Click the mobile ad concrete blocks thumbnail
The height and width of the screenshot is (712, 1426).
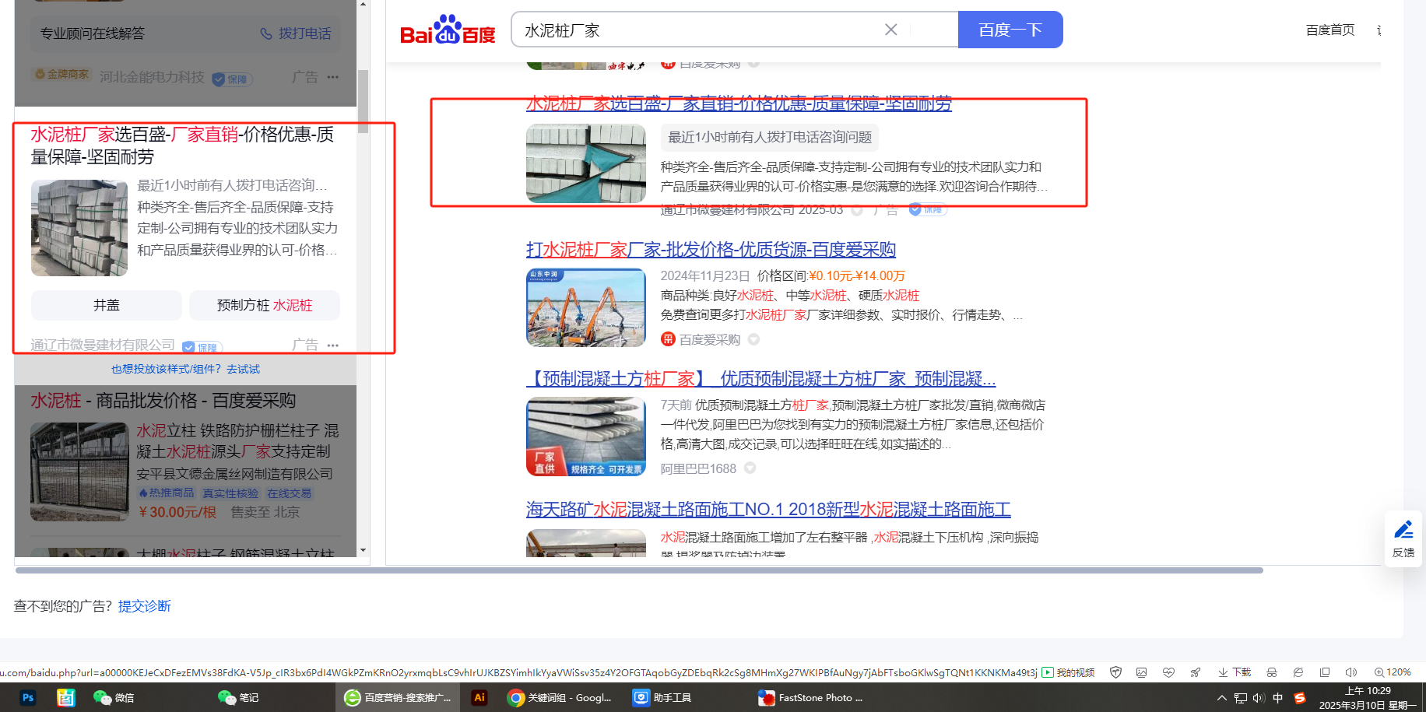(x=79, y=228)
